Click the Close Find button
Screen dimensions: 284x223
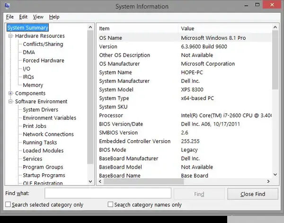point(253,194)
